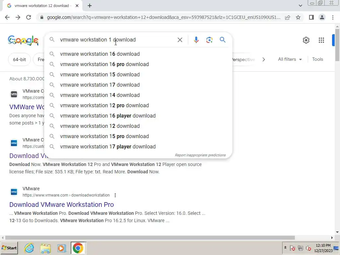Screen dimensions: 340x255
Task: Bookmark this page with the star icon
Action: click(x=298, y=17)
